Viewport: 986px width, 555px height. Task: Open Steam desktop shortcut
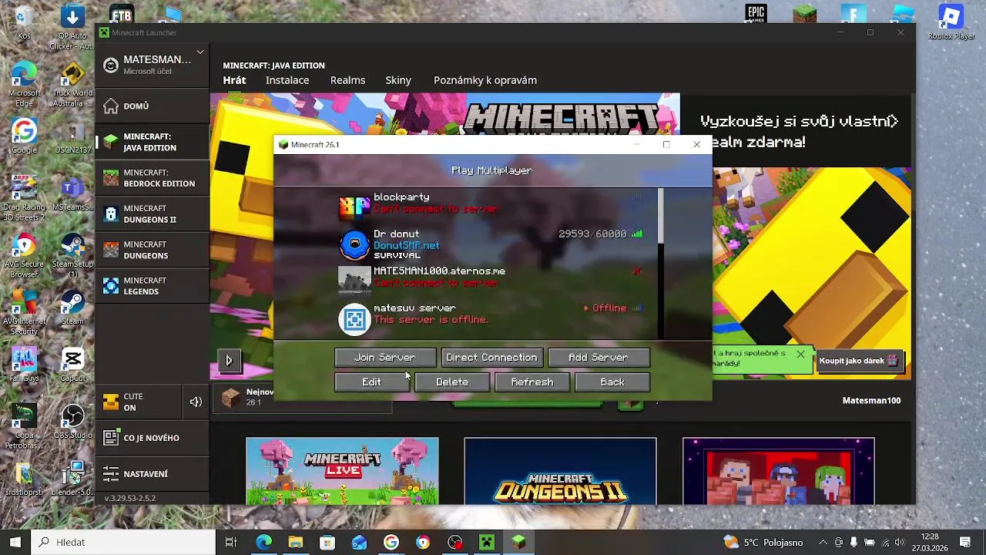pyautogui.click(x=72, y=307)
